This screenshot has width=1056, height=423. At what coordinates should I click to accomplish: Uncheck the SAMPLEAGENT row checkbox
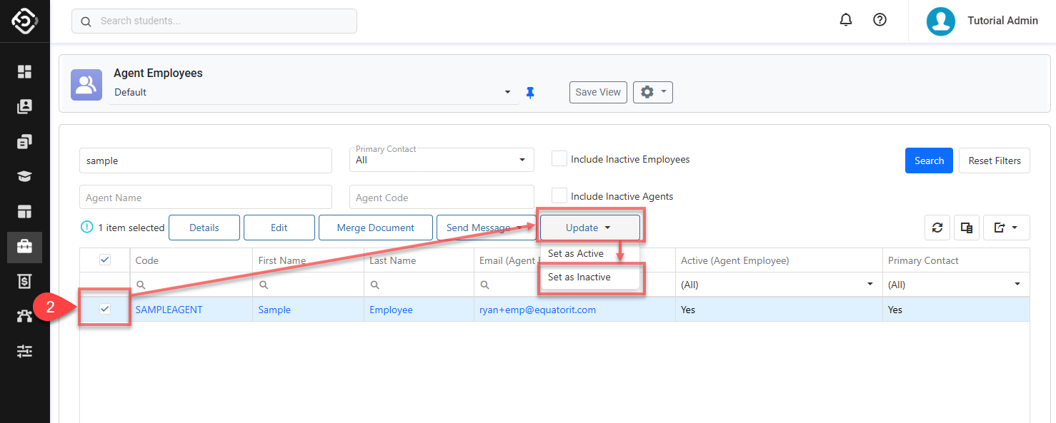click(105, 309)
